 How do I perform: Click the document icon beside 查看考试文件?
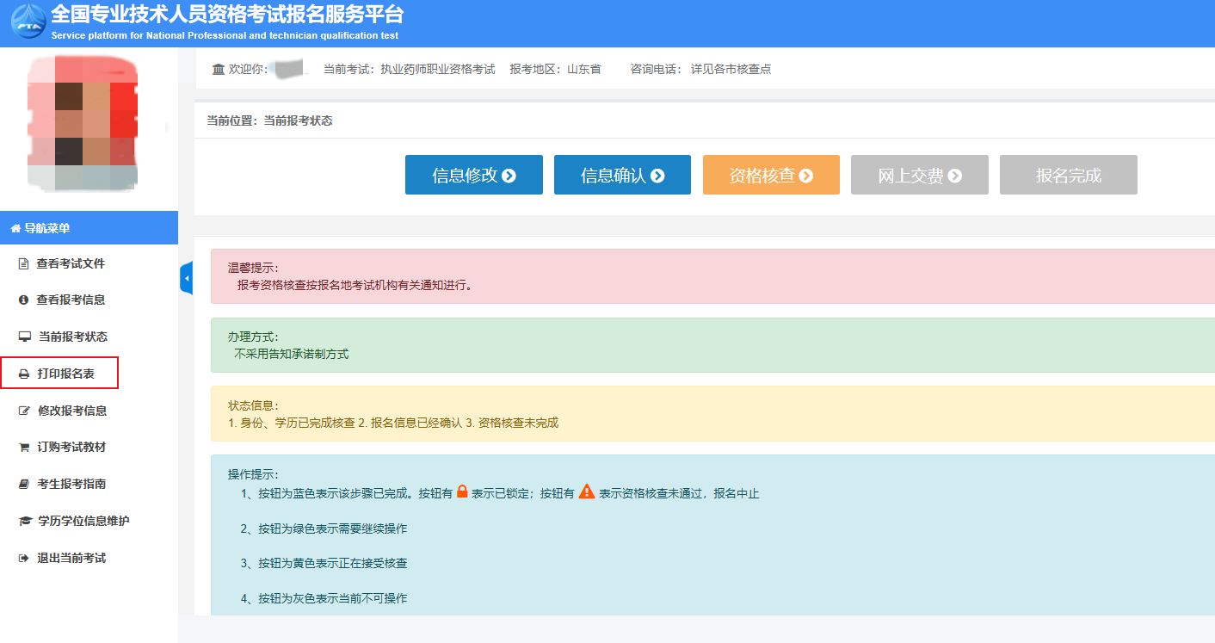[24, 263]
